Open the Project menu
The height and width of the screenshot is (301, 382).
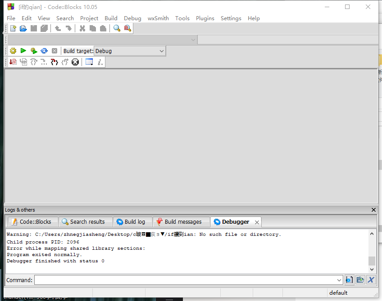(x=89, y=18)
